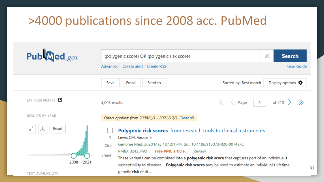
Task: Click the Create RSS link
Action: [x=156, y=66]
